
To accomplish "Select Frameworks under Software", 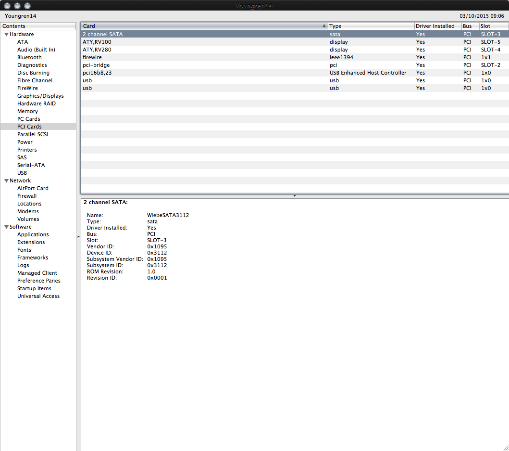I will click(33, 258).
